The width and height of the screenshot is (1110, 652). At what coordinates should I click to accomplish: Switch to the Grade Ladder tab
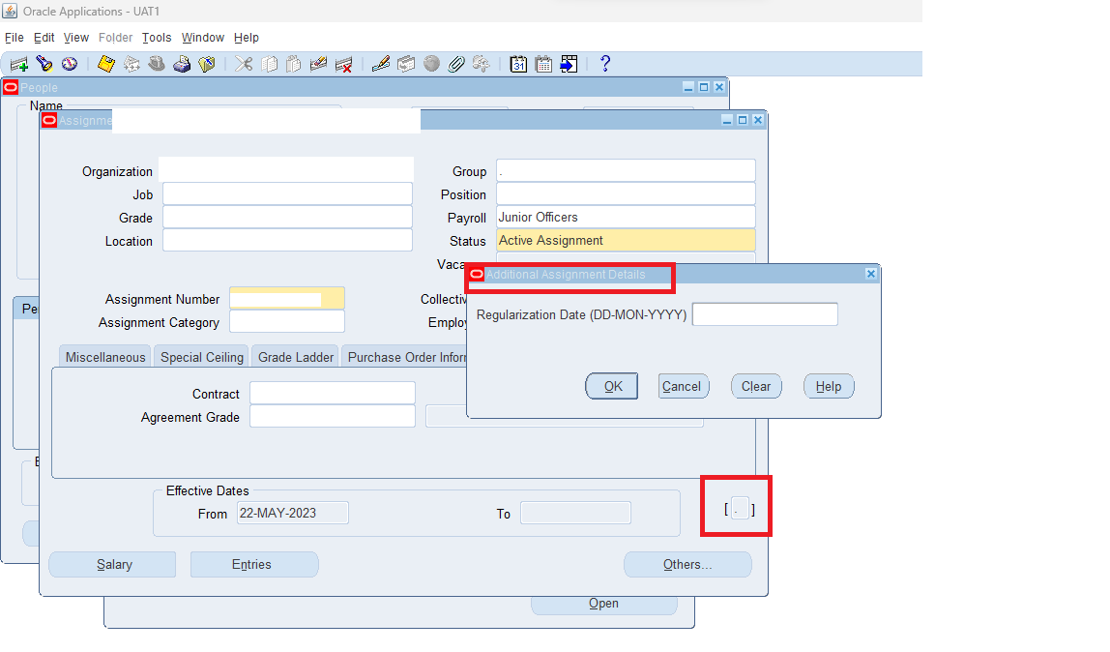coord(294,356)
